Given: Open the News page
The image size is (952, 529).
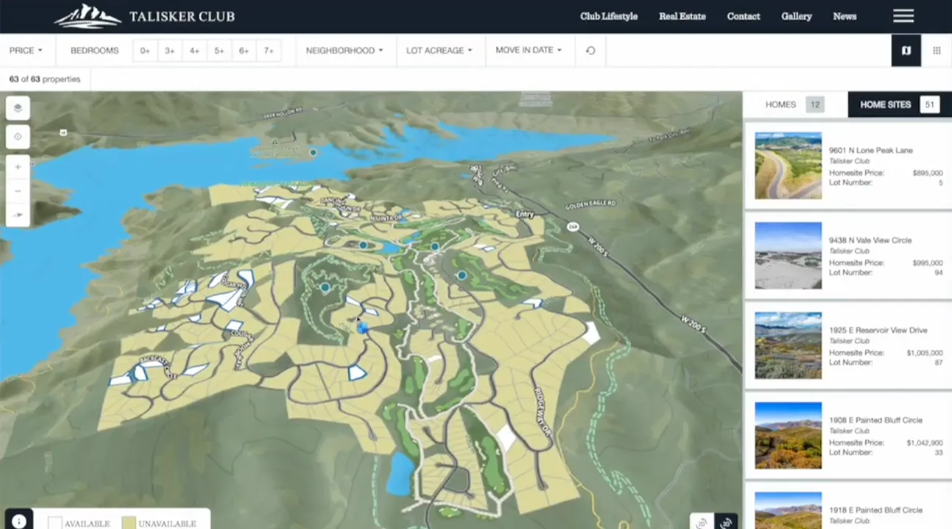Looking at the screenshot, I should pyautogui.click(x=845, y=16).
